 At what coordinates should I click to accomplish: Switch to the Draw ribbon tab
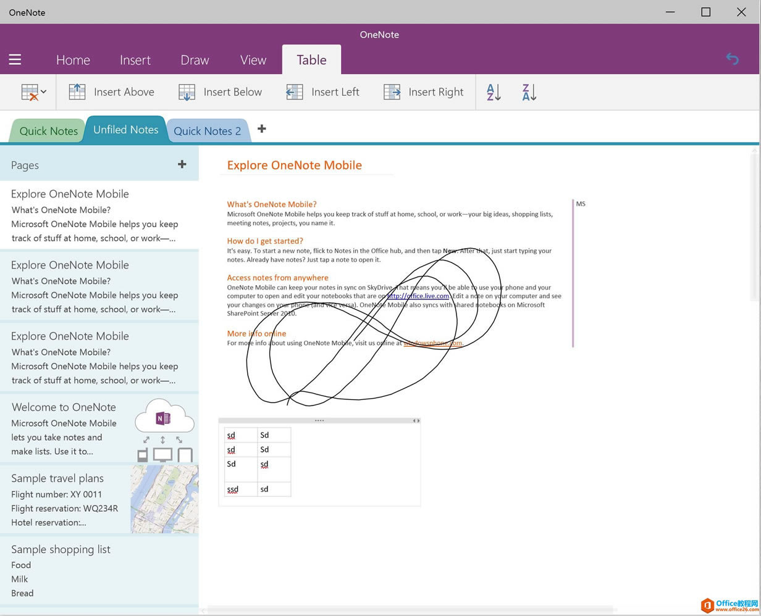click(x=195, y=60)
